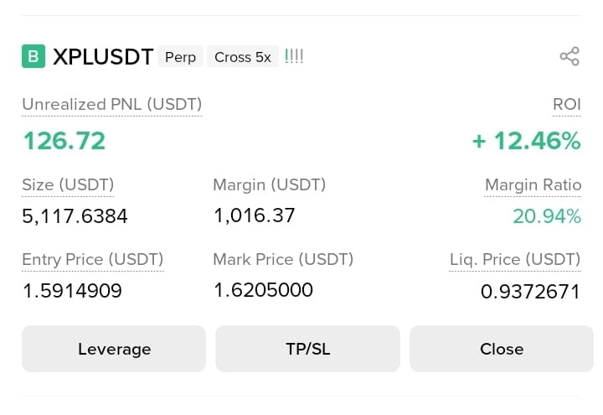603x415 pixels.
Task: Click the Margin (USDT) label
Action: click(x=270, y=184)
